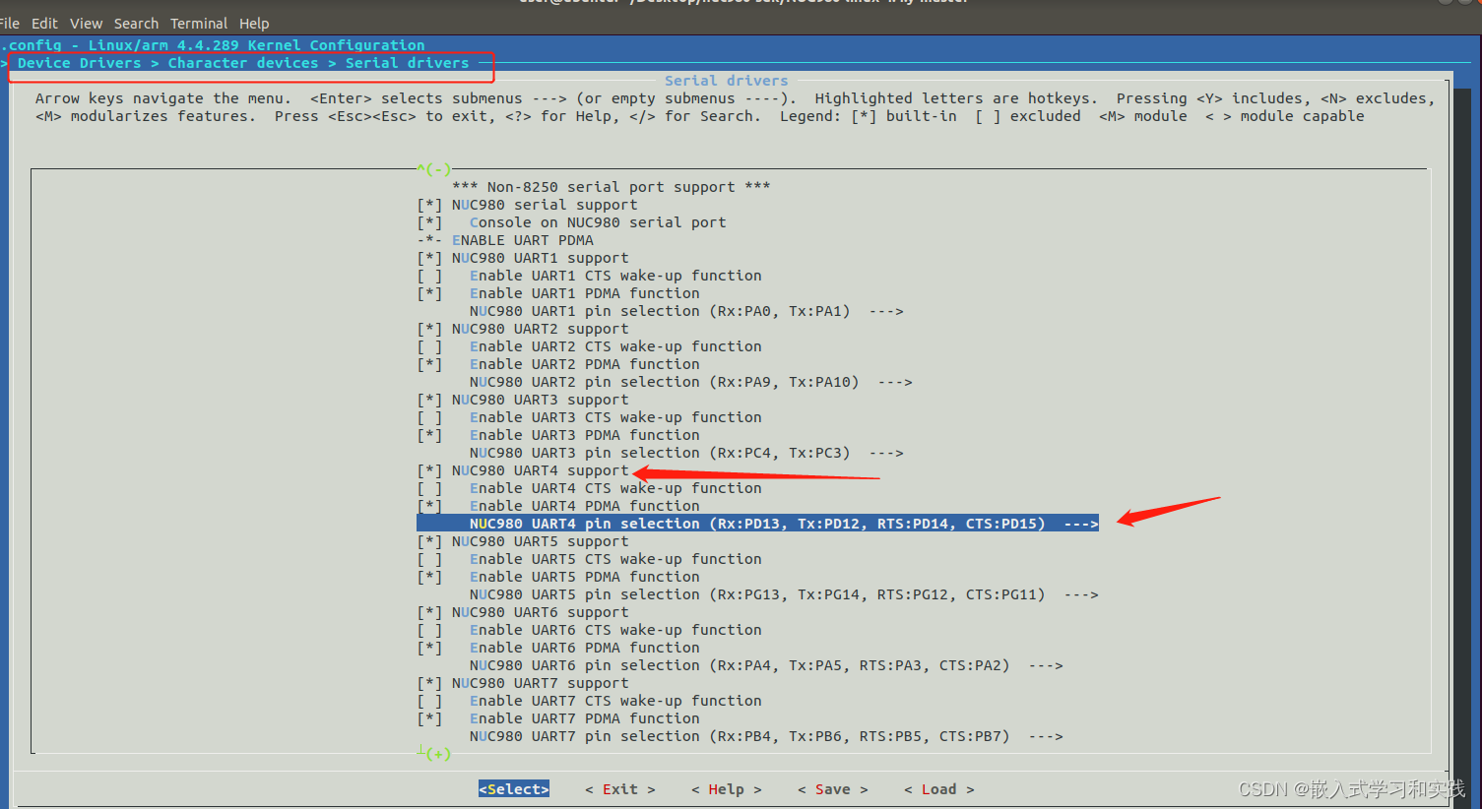Activate the Select button
This screenshot has height=809, width=1482.
point(514,789)
